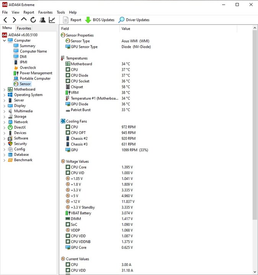Click the Config icon in the tree
The height and width of the screenshot is (275, 258).
point(10,149)
